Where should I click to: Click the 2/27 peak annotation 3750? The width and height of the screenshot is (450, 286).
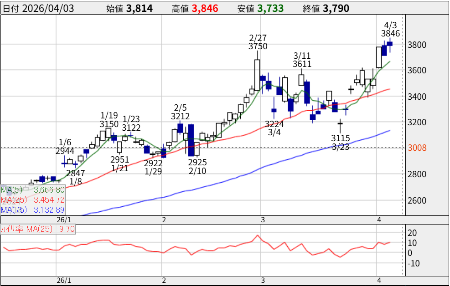[258, 46]
